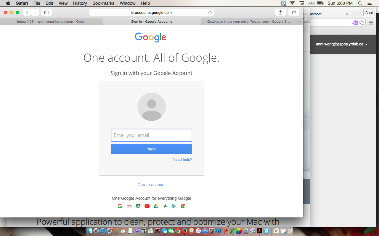Screen dimensions: 379x236
Task: Open Adobe Acrobat from the Dock
Action: pos(259,231)
